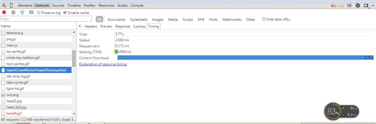Open Explanation of resource timing link

[103, 64]
